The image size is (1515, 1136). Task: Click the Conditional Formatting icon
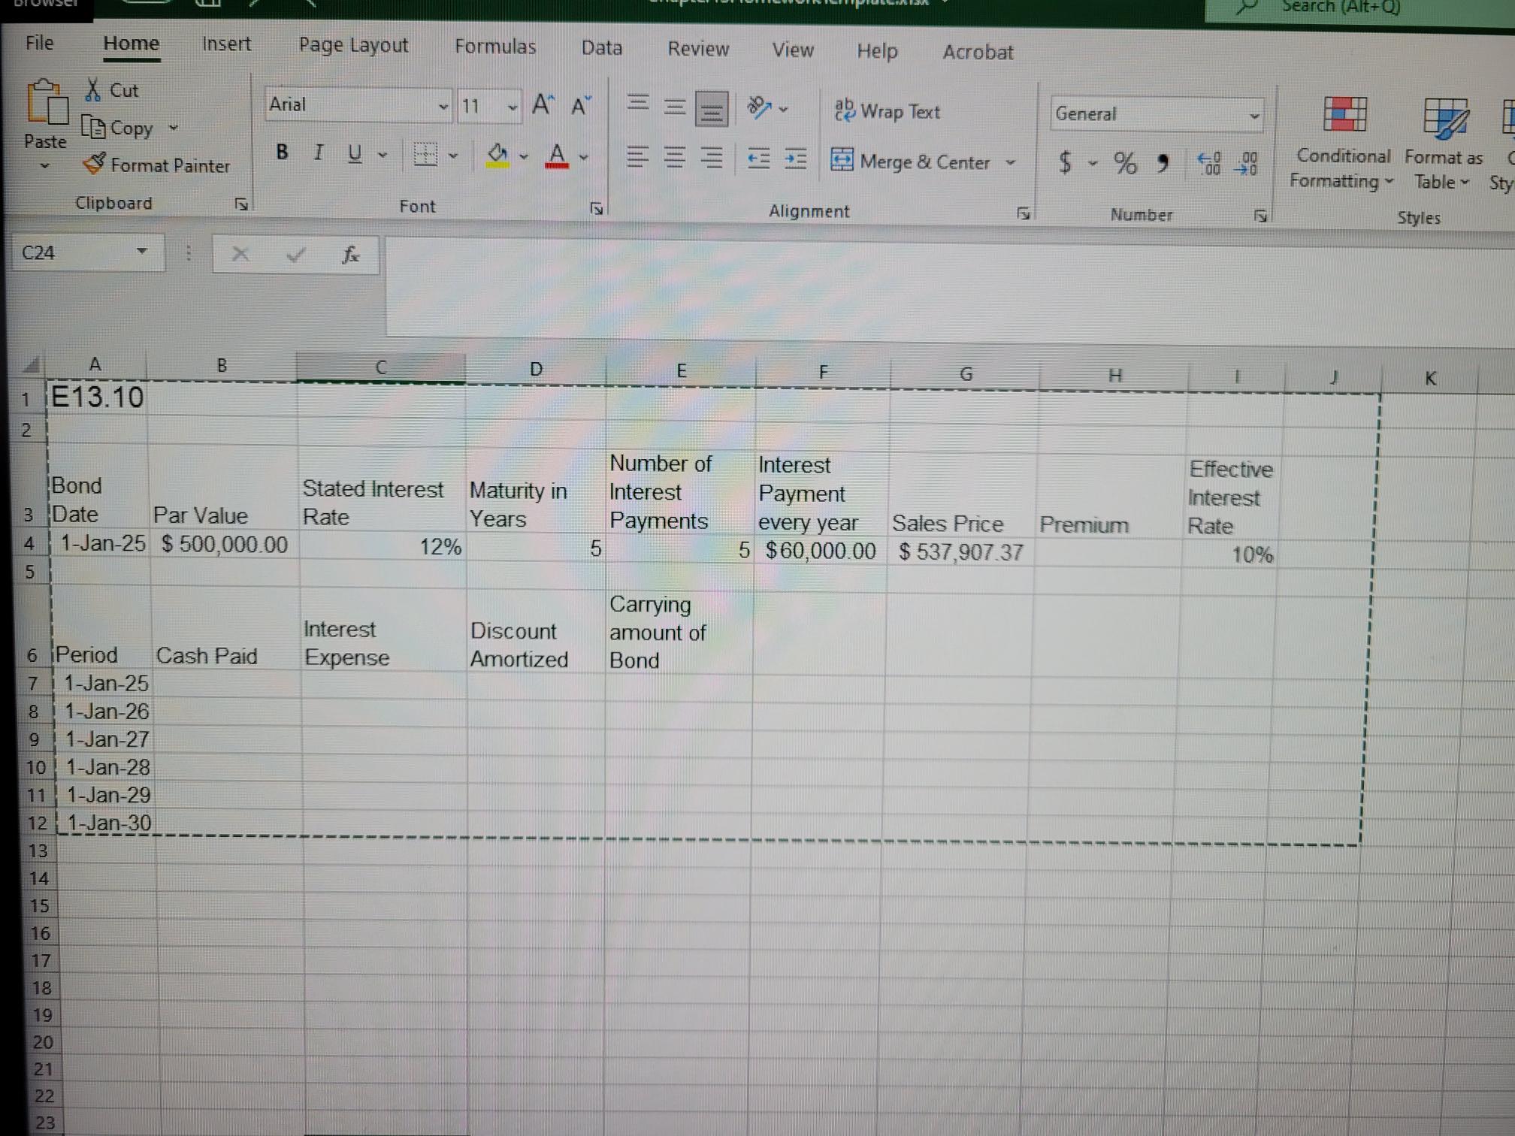(1344, 115)
